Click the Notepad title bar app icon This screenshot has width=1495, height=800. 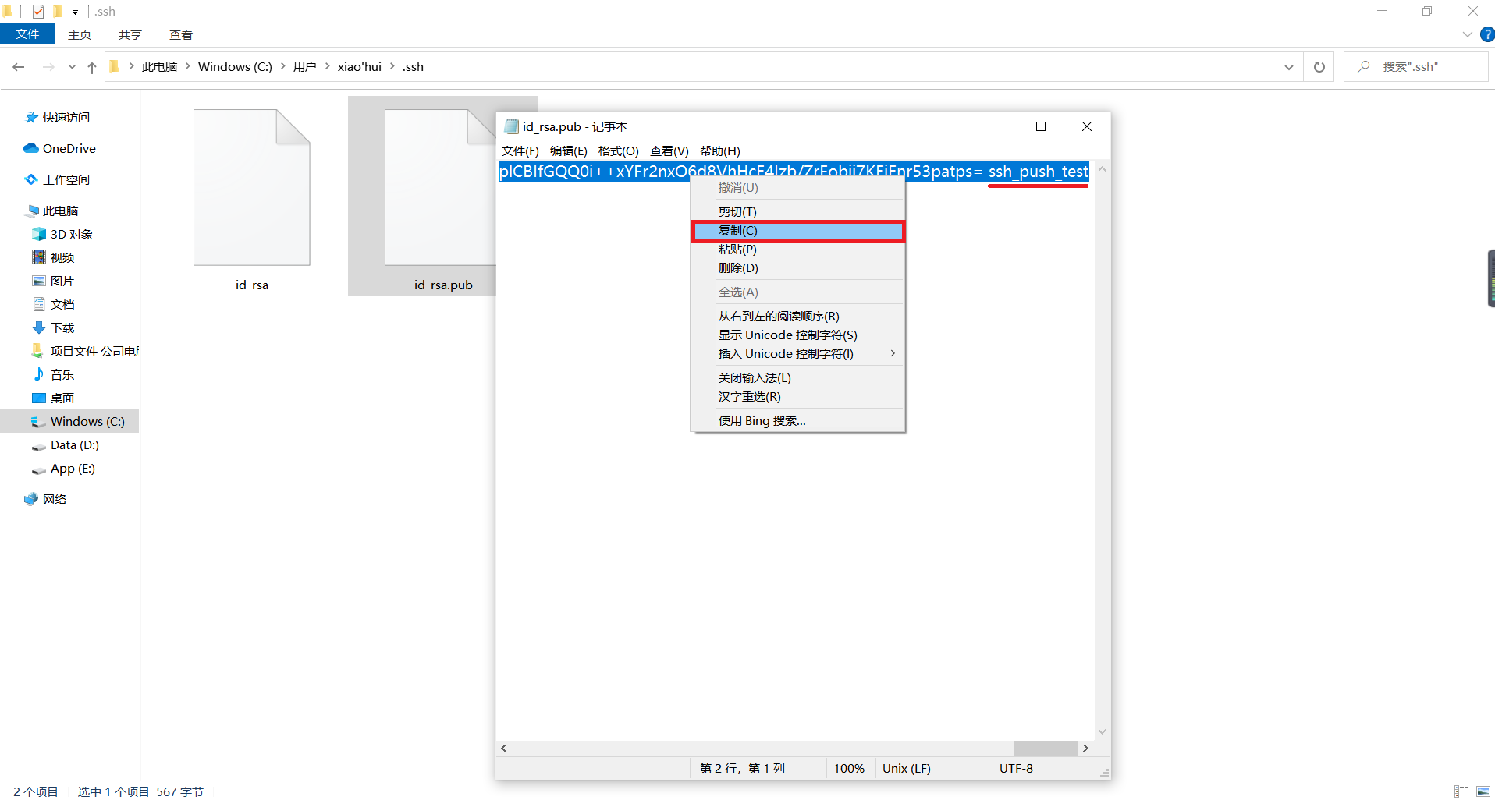tap(512, 126)
